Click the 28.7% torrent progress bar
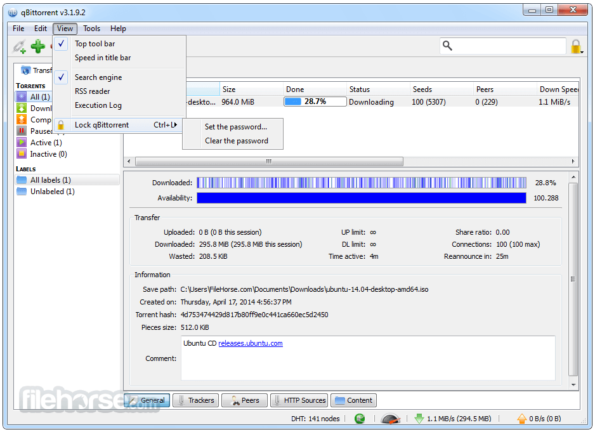The image size is (595, 432). tap(315, 101)
